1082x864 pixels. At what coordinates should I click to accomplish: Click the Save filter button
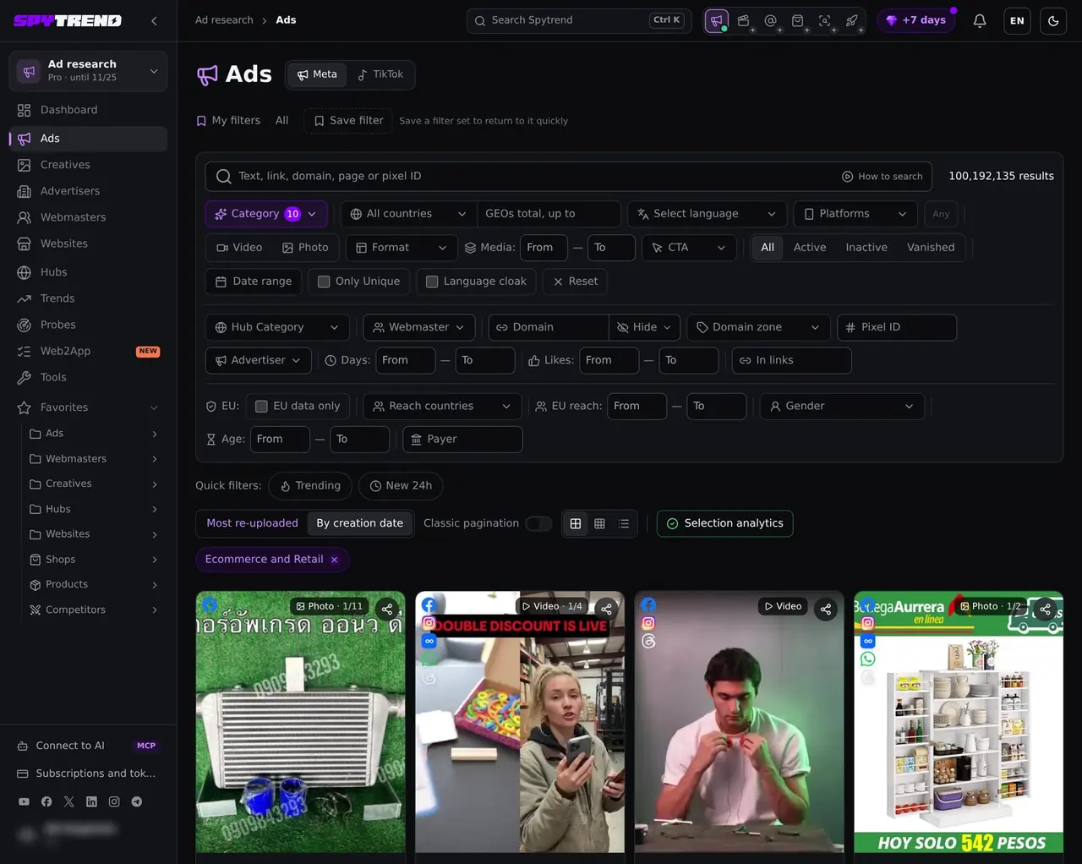pyautogui.click(x=348, y=121)
